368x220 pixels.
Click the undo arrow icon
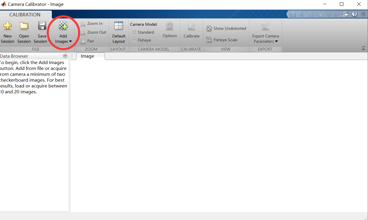[x=328, y=14]
